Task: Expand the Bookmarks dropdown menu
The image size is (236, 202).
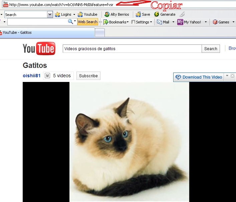Action: coord(116,22)
